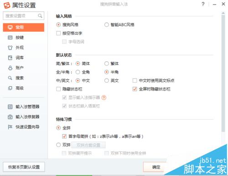The height and width of the screenshot is (176, 228).
Task: Click the 搜索设置项 search field
Action: (x=24, y=15)
